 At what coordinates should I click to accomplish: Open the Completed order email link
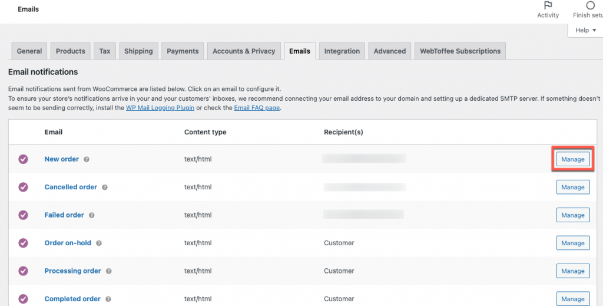pyautogui.click(x=72, y=299)
